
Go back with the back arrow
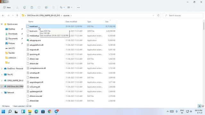(3, 16)
